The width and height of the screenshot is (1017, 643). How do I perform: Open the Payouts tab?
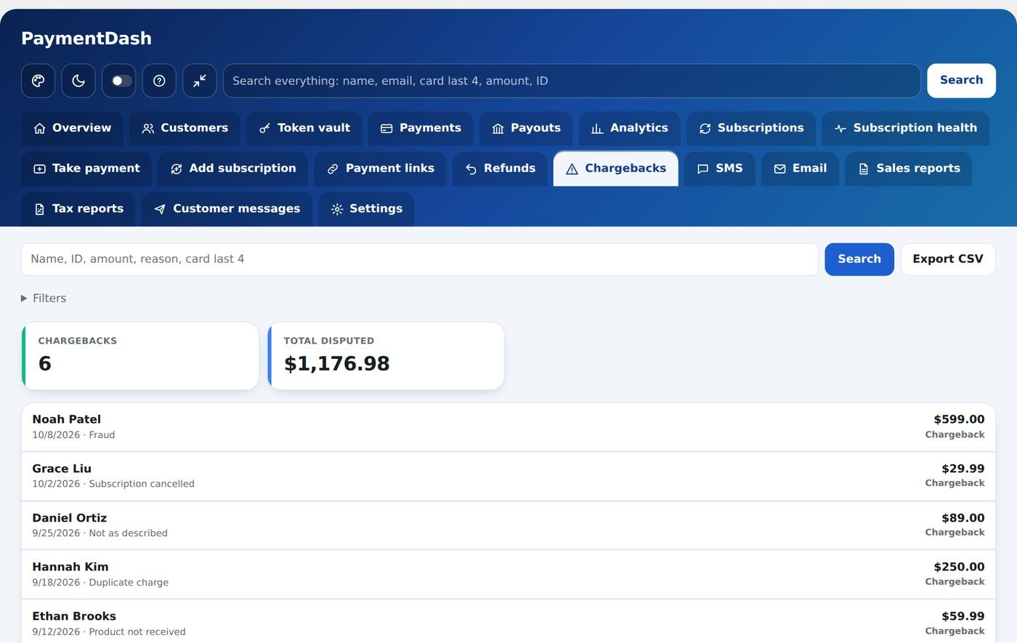526,129
